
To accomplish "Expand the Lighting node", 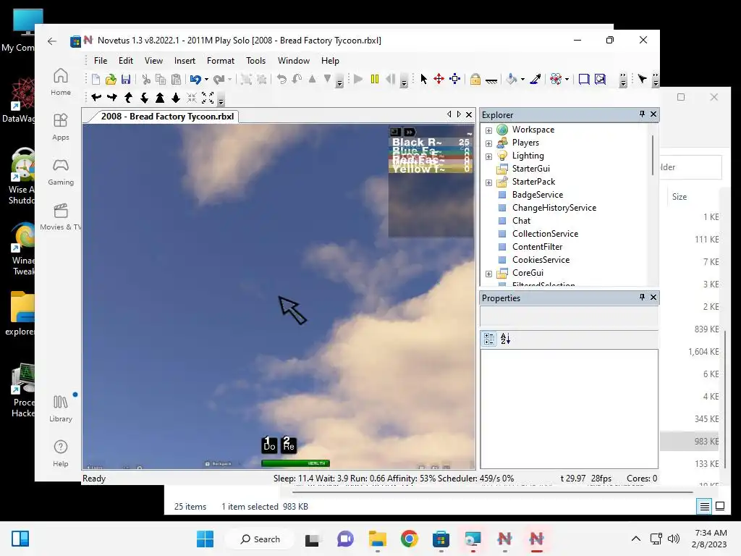I will click(x=488, y=156).
